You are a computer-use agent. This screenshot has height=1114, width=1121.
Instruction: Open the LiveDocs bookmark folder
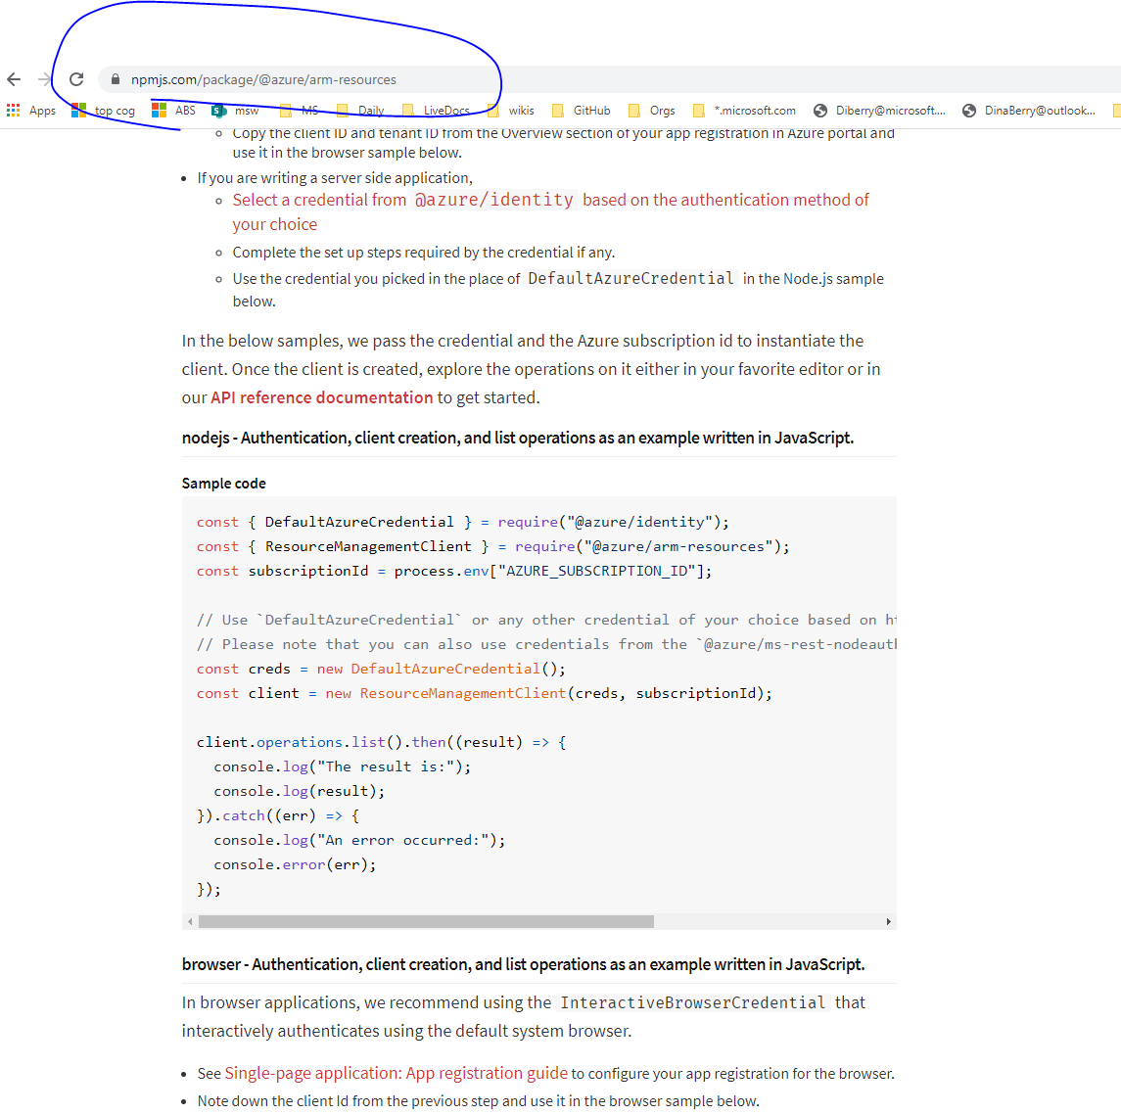pyautogui.click(x=436, y=110)
